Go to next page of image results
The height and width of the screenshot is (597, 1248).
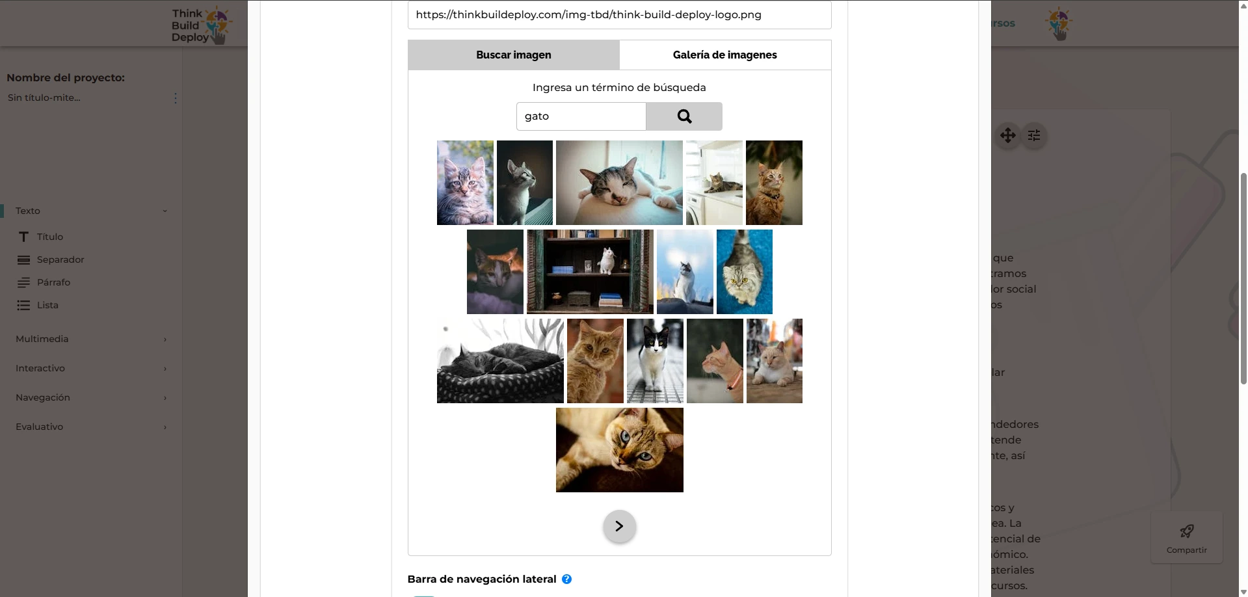[x=619, y=526]
